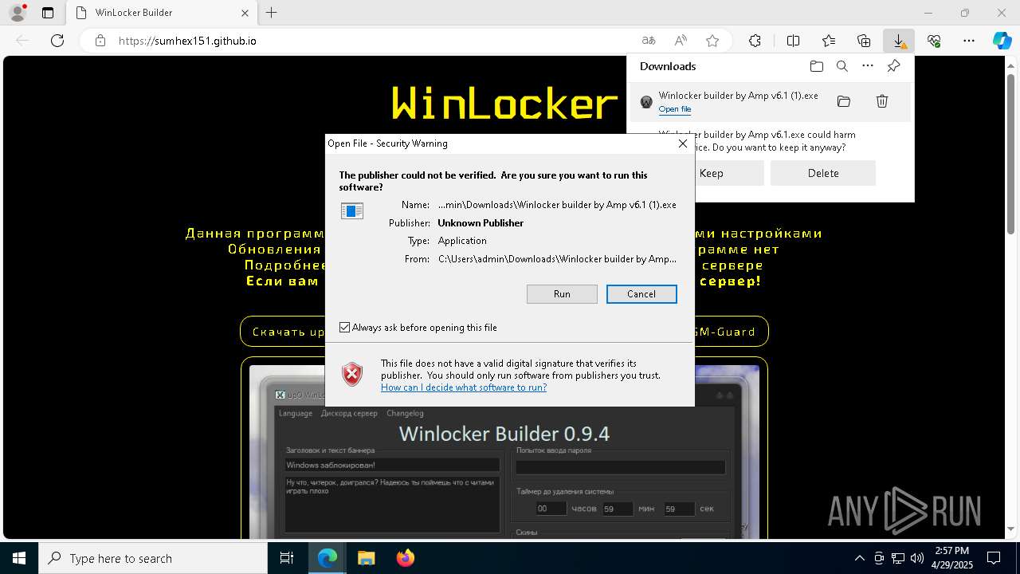The height and width of the screenshot is (574, 1020).
Task: Click Keep button in Downloads panel
Action: pos(711,173)
